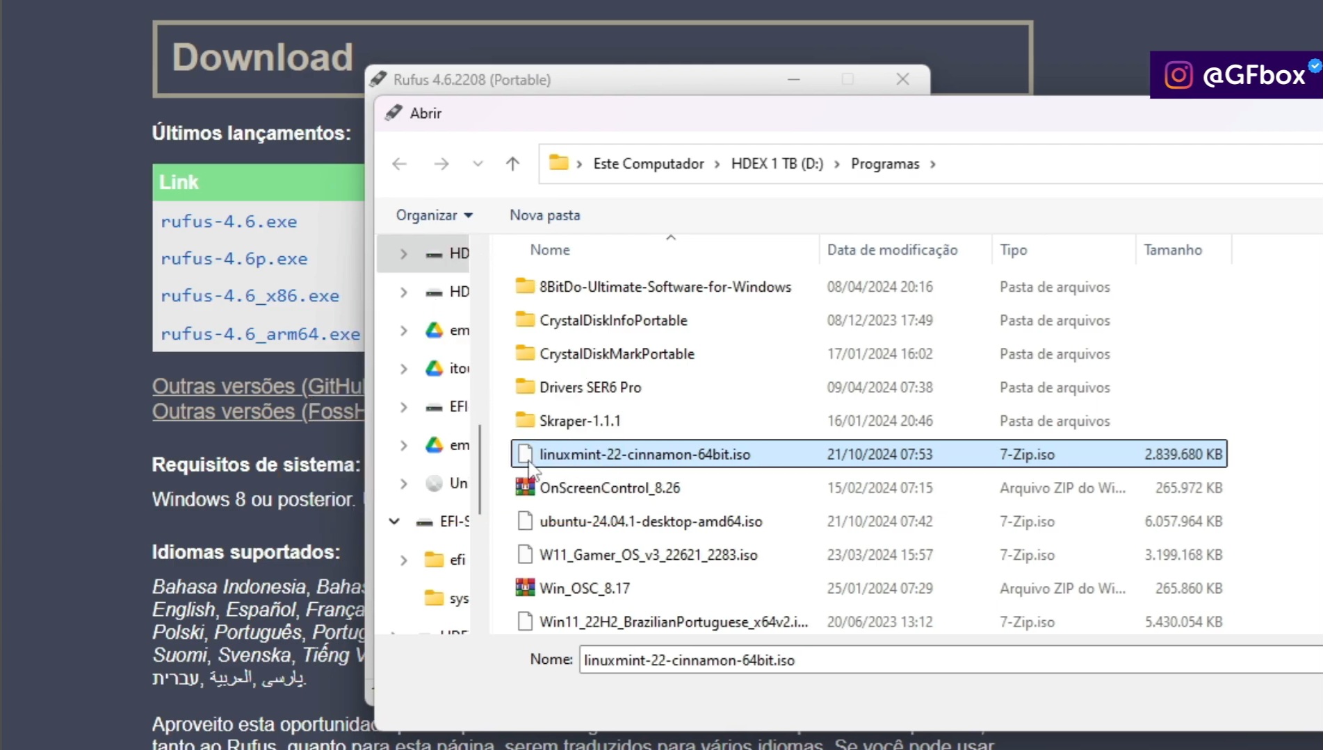Screen dimensions: 1323x750
Task: Sort files by the Tamanho column header
Action: point(1173,249)
